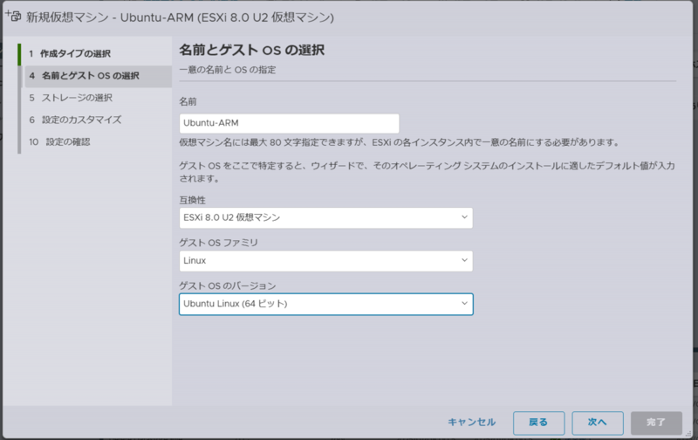Select step 4 名前とゲスト OS の選択
The width and height of the screenshot is (698, 440).
point(98,76)
